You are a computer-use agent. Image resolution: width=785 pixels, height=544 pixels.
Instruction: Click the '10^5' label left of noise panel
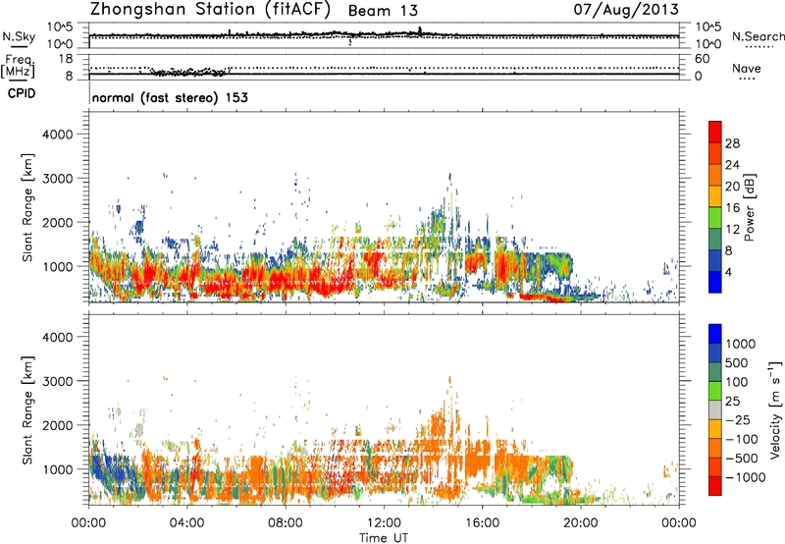tap(60, 27)
